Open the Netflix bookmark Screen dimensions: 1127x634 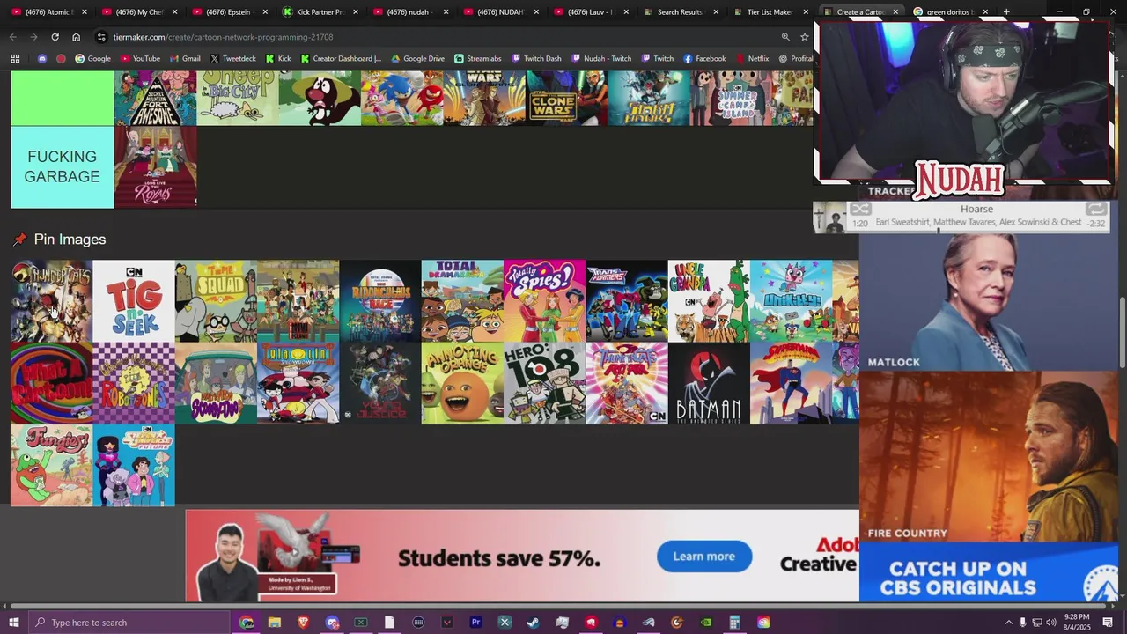click(x=753, y=59)
